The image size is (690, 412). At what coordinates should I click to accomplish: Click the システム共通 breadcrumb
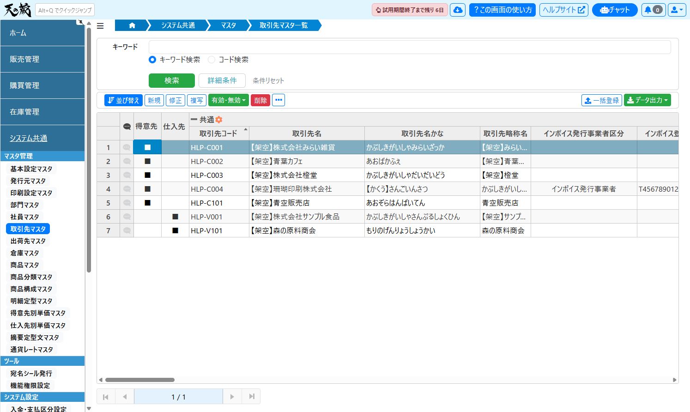(x=178, y=25)
